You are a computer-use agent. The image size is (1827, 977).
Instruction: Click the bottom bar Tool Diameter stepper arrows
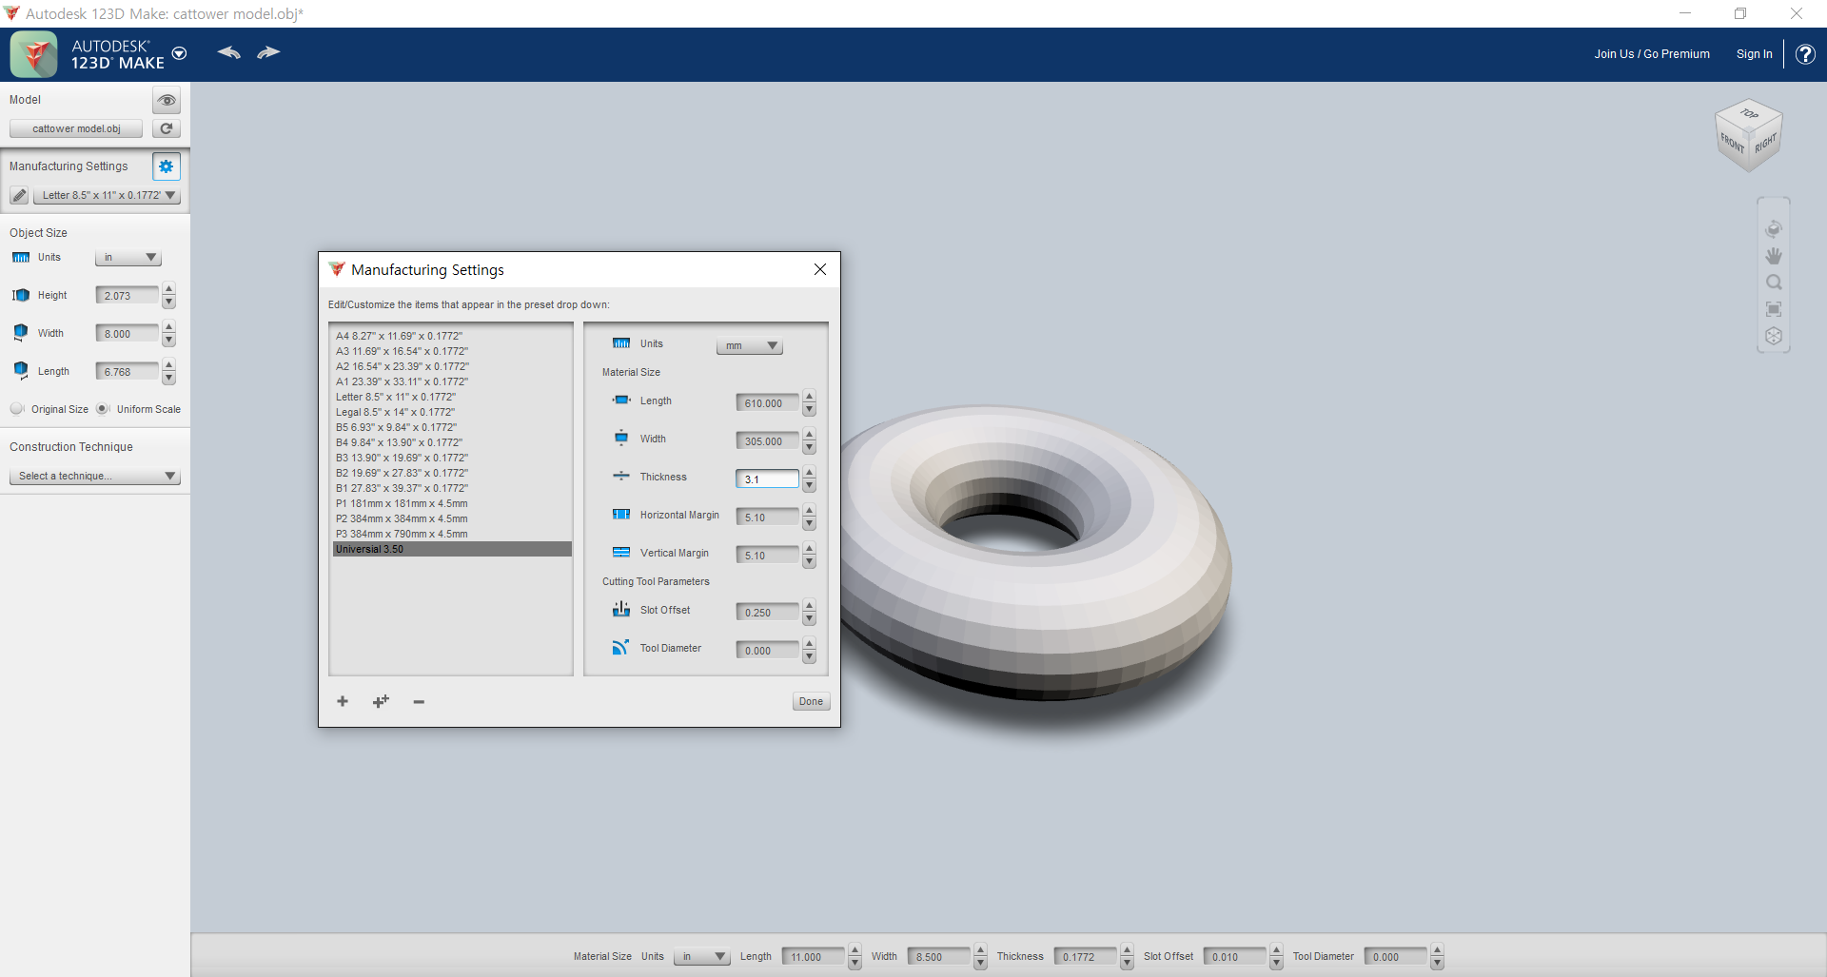[1437, 957]
